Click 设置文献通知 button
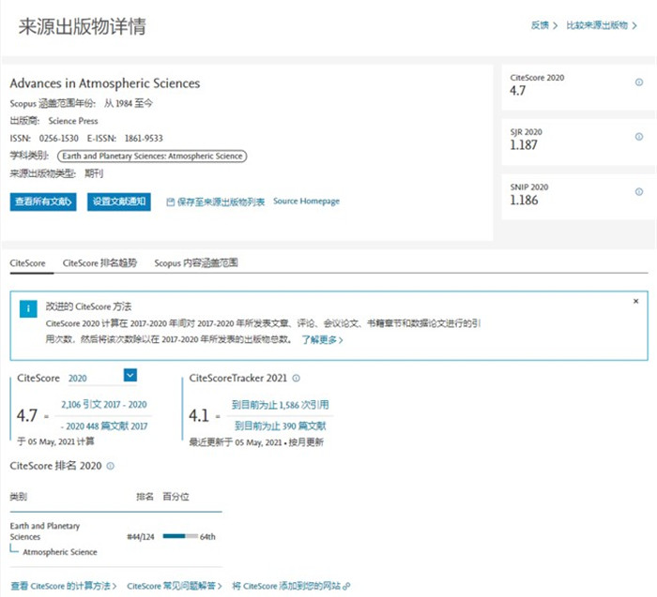The image size is (657, 597). pos(118,201)
